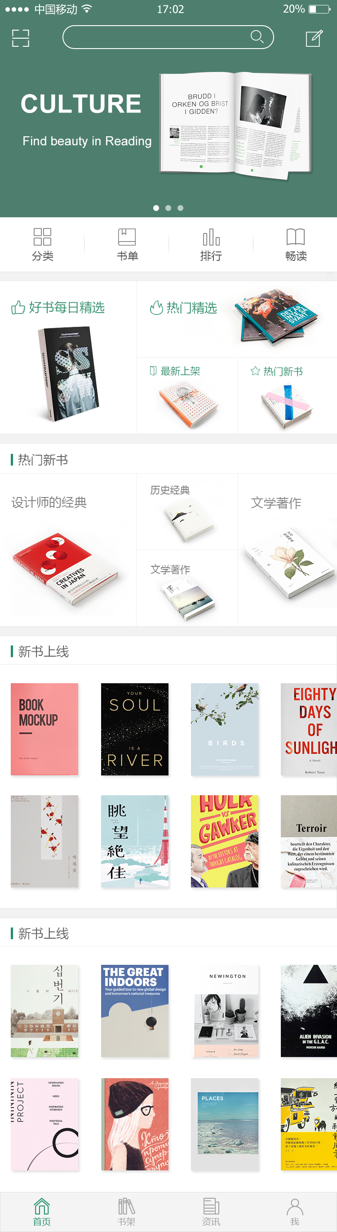Open The Great Indoors book cover
Image resolution: width=337 pixels, height=1232 pixels.
click(135, 1011)
